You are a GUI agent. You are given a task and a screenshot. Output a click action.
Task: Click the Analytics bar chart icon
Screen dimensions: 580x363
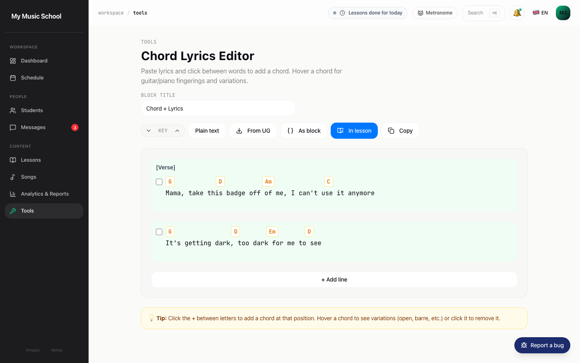[x=13, y=194]
